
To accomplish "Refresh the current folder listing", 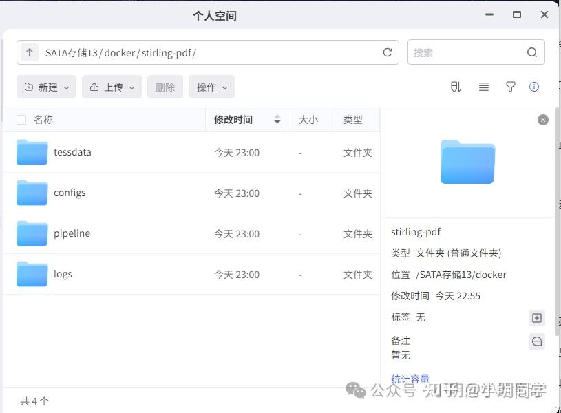I will point(388,52).
